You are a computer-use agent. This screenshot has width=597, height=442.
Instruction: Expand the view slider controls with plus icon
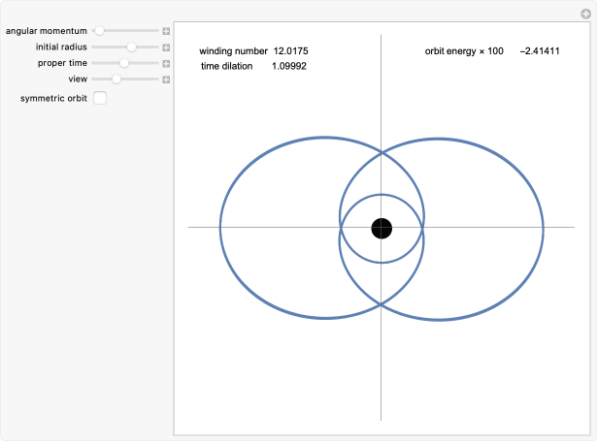pos(166,79)
